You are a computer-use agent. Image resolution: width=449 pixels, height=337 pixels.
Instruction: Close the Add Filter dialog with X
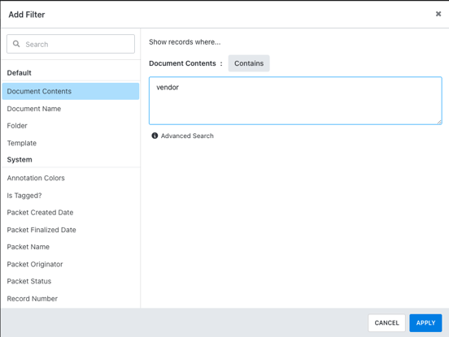[438, 14]
